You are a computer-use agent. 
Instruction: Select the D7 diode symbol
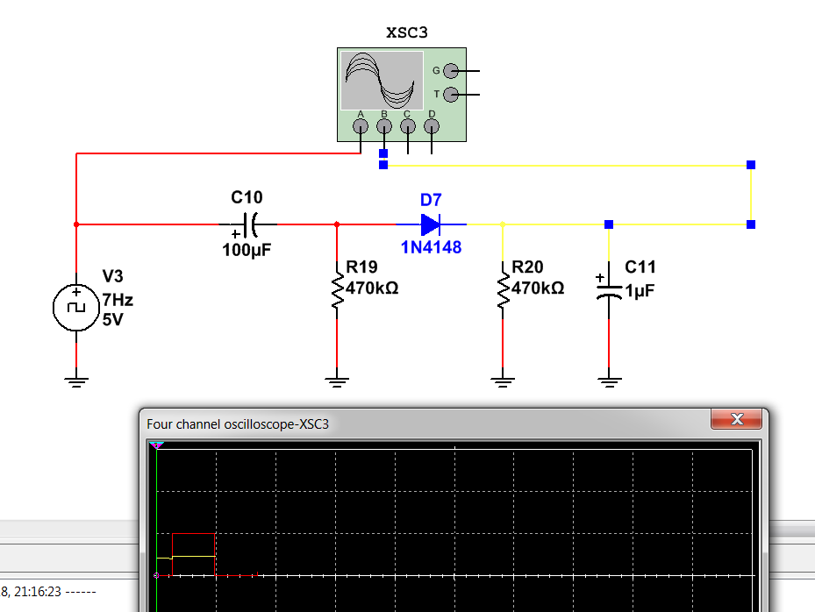click(x=430, y=224)
